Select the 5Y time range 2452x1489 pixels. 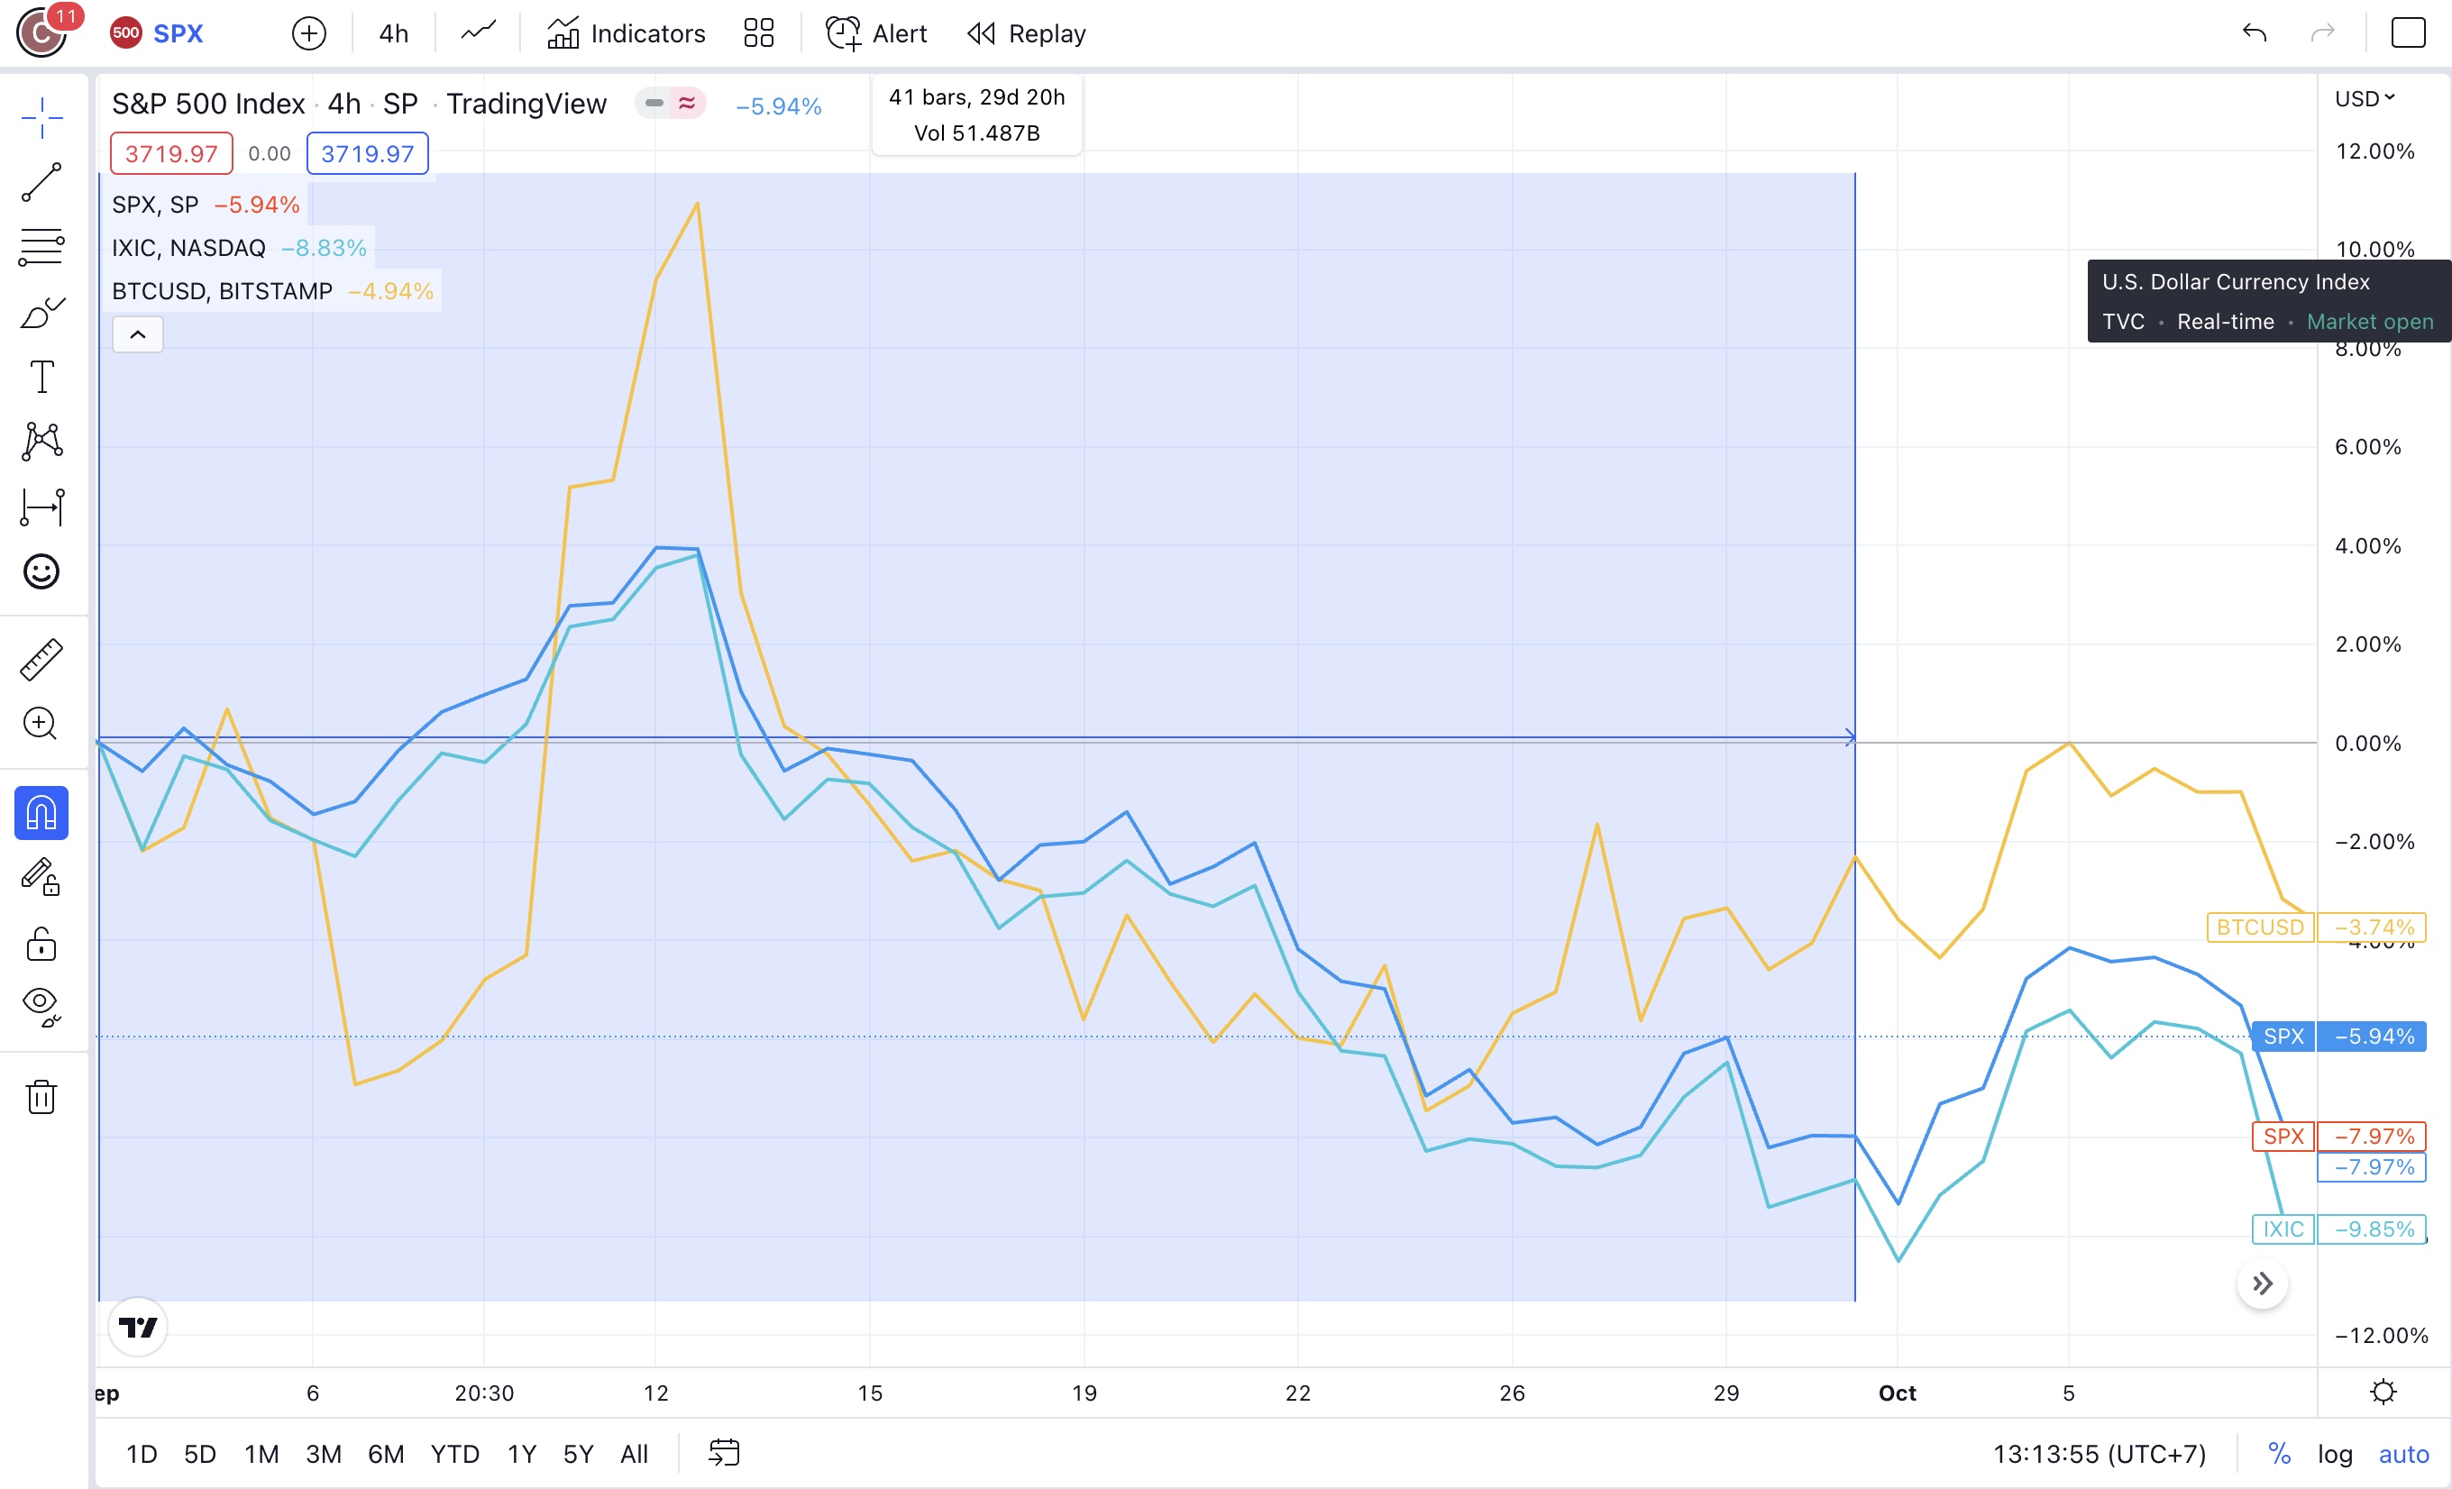click(578, 1454)
